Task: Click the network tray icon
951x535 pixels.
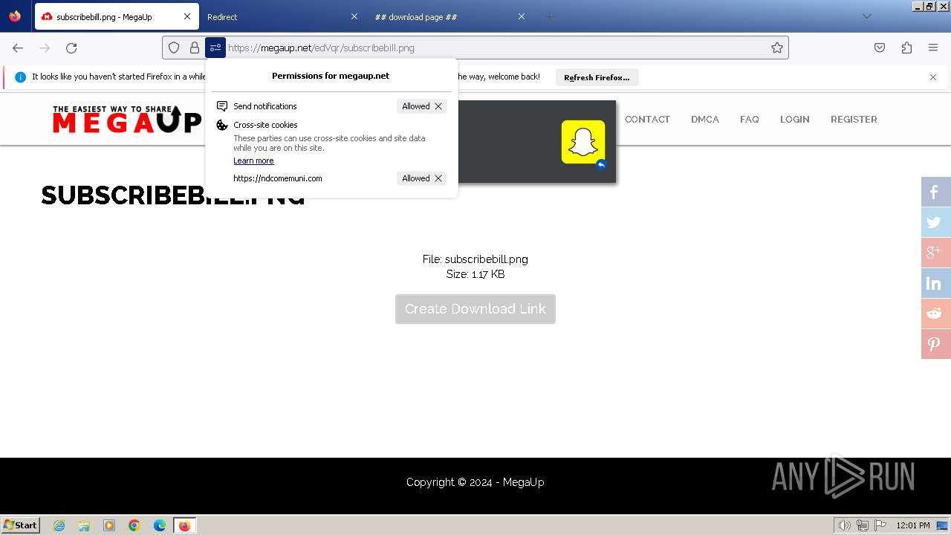Action: pos(863,525)
